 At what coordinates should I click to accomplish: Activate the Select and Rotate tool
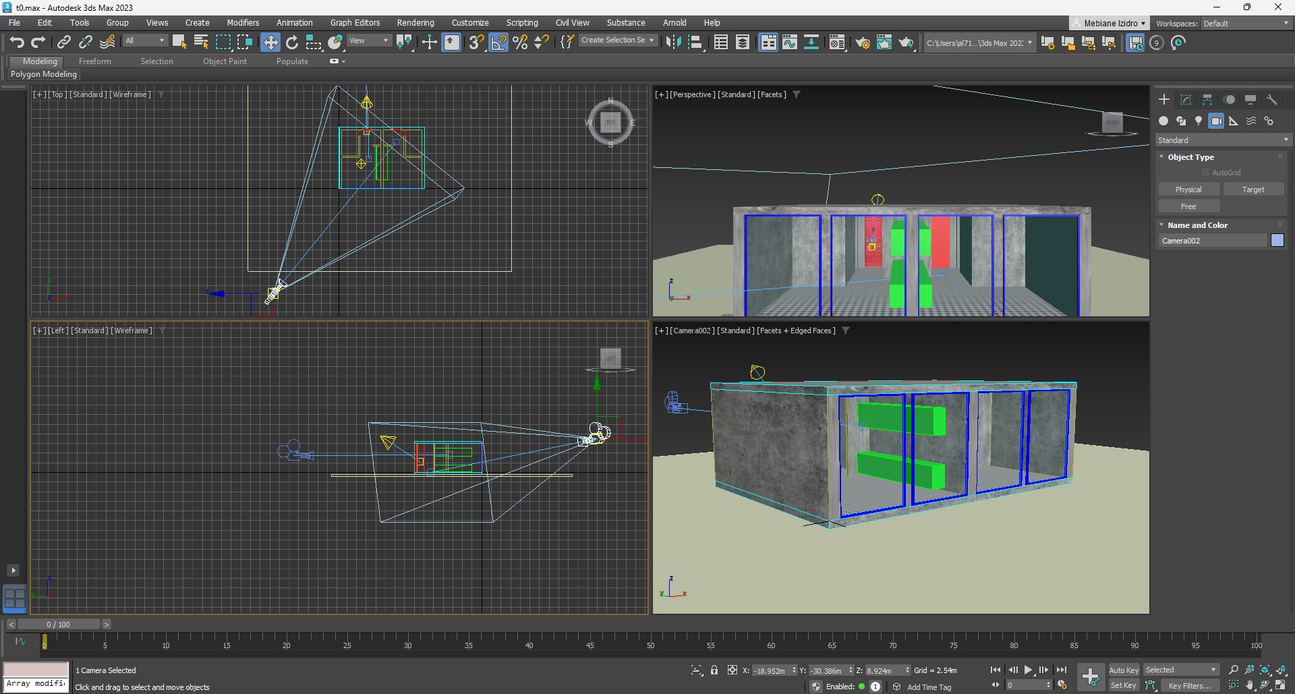click(x=292, y=42)
